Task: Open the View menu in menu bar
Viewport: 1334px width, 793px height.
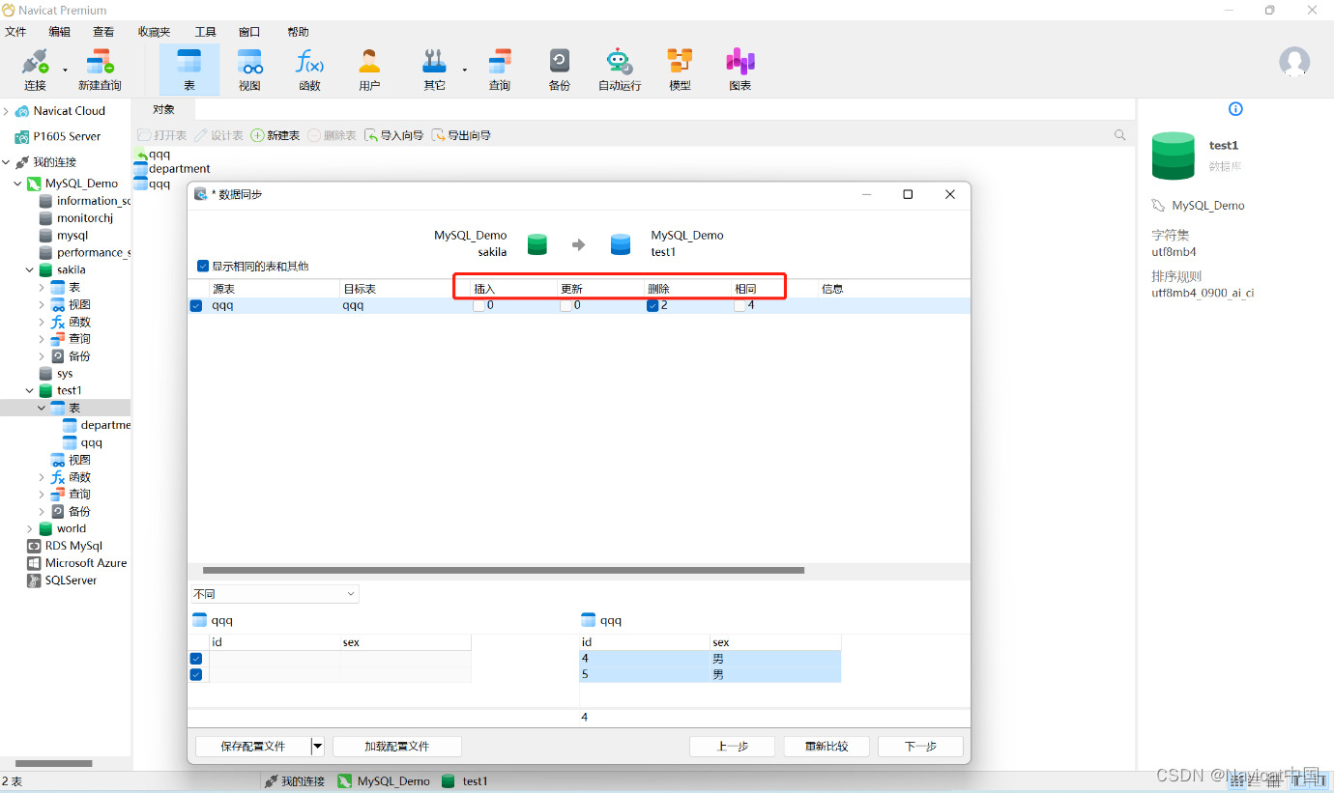Action: [103, 32]
